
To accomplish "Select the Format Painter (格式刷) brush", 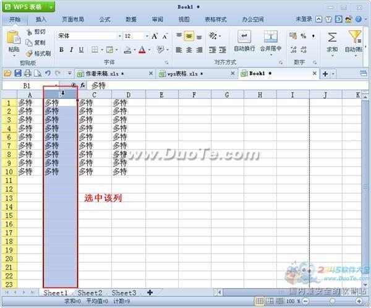I will [x=29, y=54].
